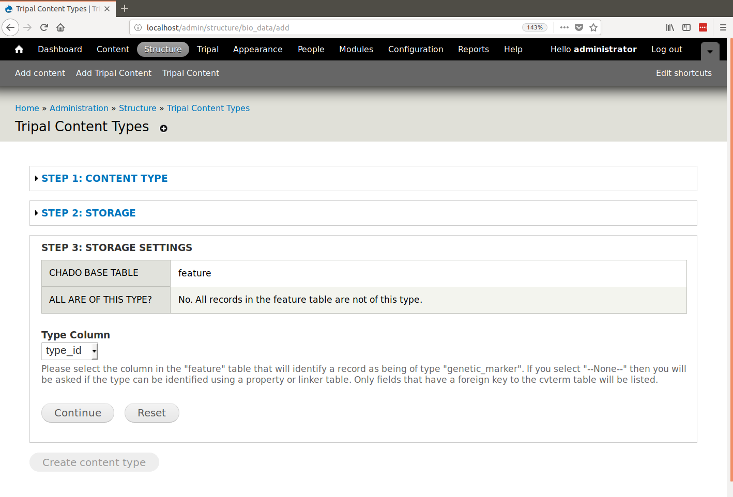Image resolution: width=733 pixels, height=497 pixels.
Task: Open the Tripal admin menu
Action: 207,50
